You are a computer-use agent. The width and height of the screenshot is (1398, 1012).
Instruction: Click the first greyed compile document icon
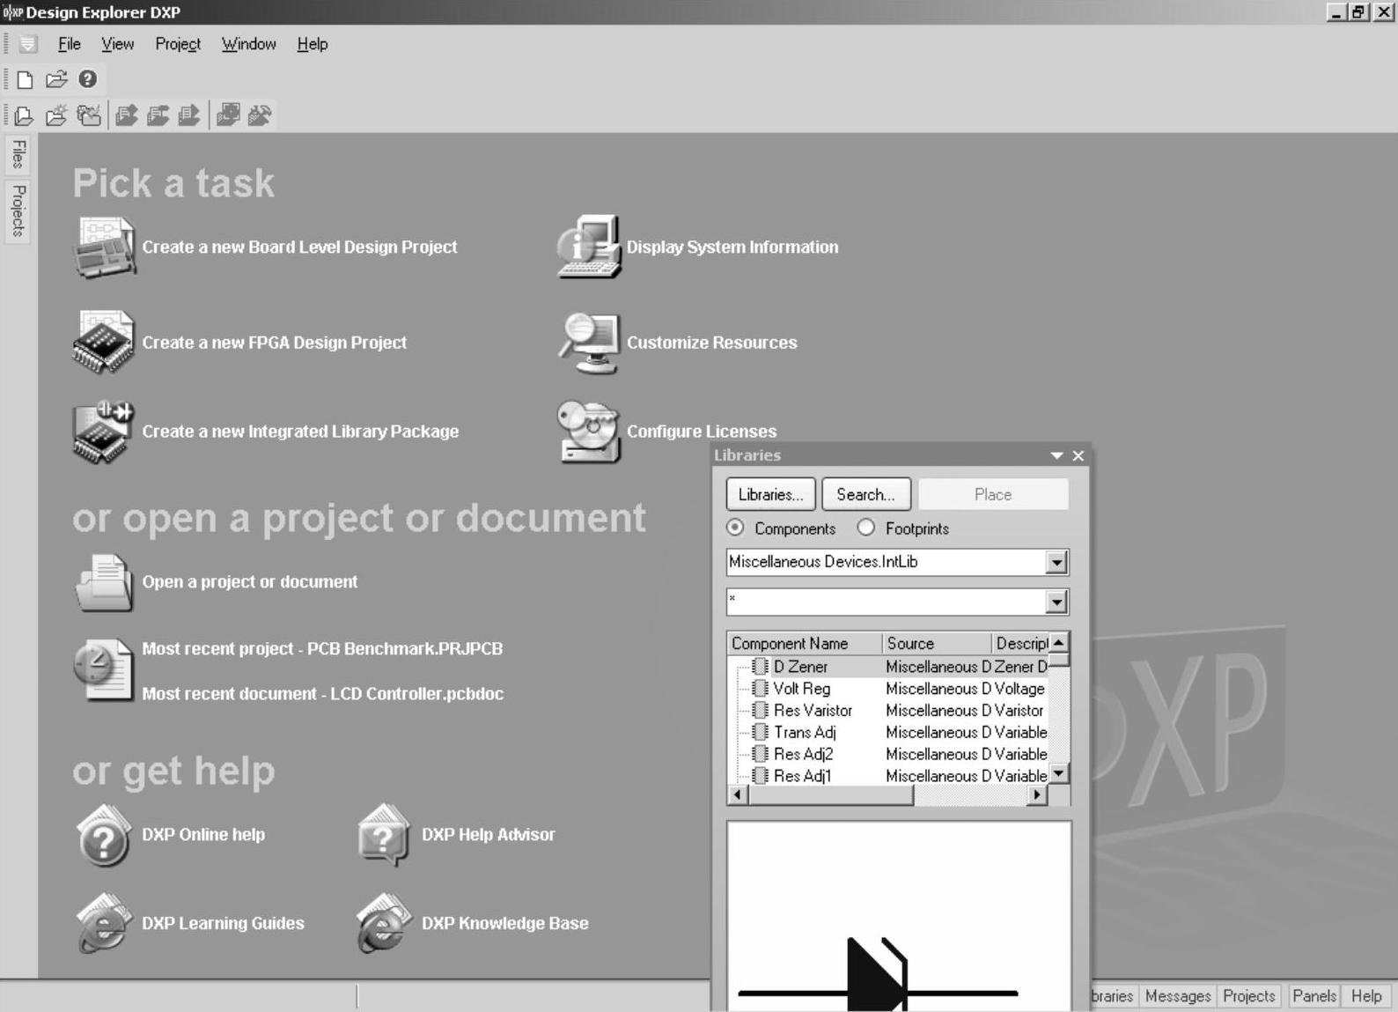point(127,115)
